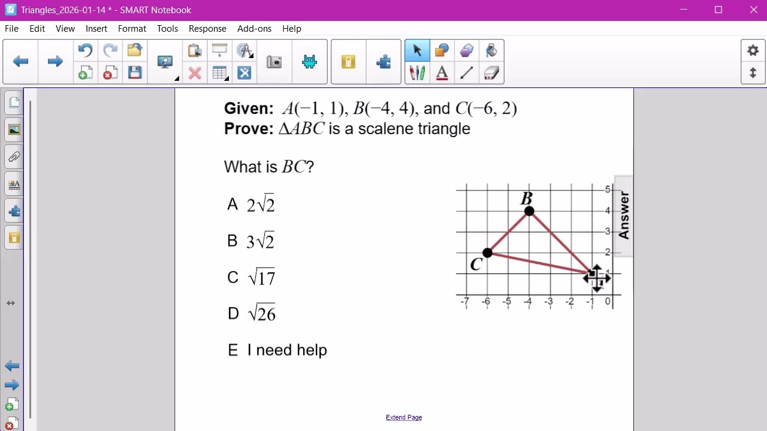Image resolution: width=767 pixels, height=431 pixels.
Task: Go to previous page in sidebar
Action: click(x=12, y=366)
